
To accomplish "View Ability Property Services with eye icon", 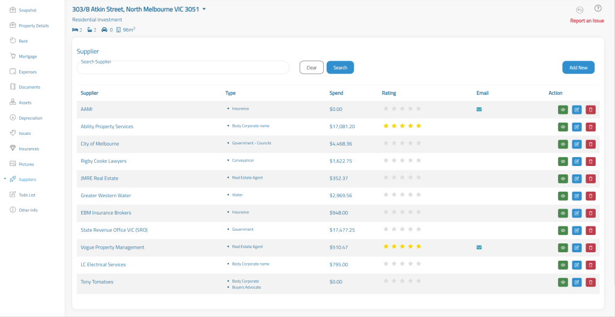I will [563, 127].
